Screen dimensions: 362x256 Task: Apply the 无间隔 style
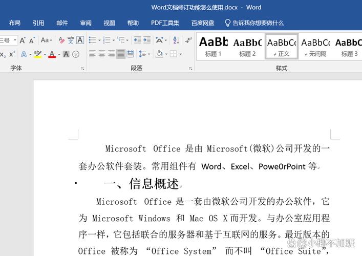click(315, 47)
